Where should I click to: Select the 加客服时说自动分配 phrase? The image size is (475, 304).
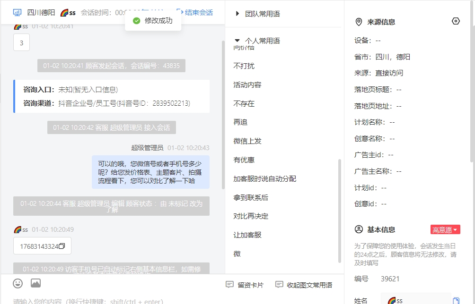pyautogui.click(x=265, y=178)
